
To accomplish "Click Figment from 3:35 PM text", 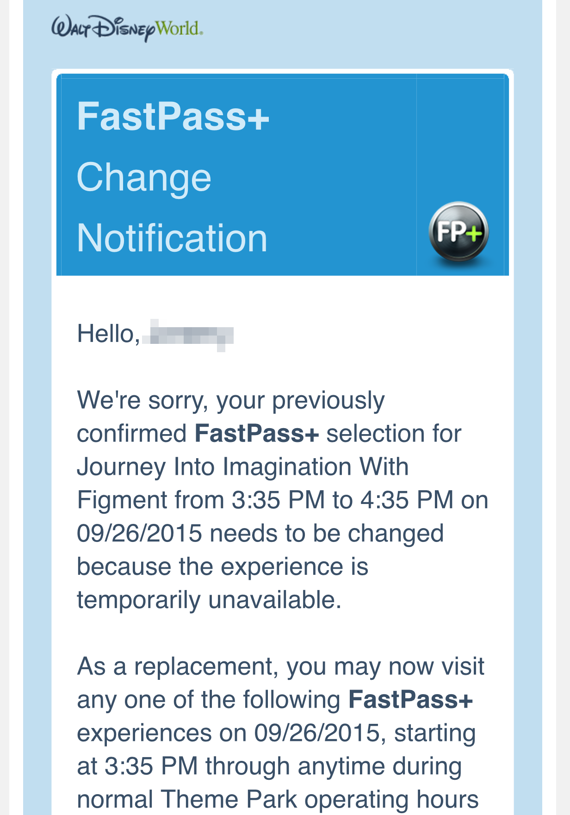I will [201, 500].
